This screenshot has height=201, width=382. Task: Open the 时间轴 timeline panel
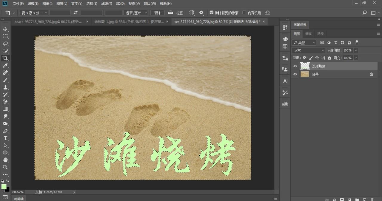[19, 199]
